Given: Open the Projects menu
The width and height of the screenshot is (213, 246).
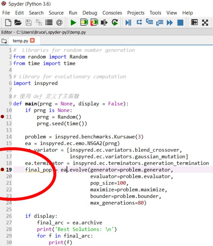Looking at the screenshot, I should pos(136,13).
